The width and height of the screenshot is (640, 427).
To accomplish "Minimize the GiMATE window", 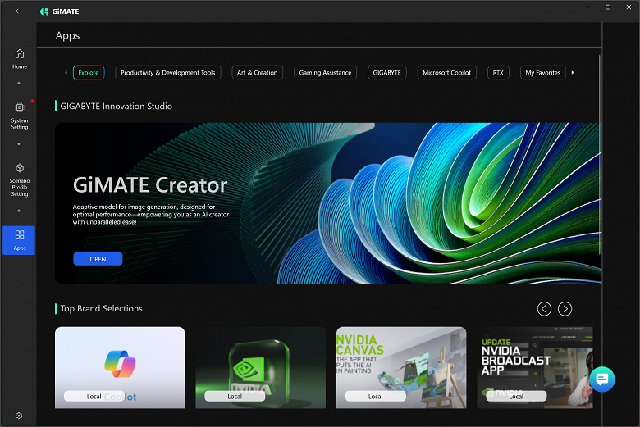I will (x=587, y=7).
